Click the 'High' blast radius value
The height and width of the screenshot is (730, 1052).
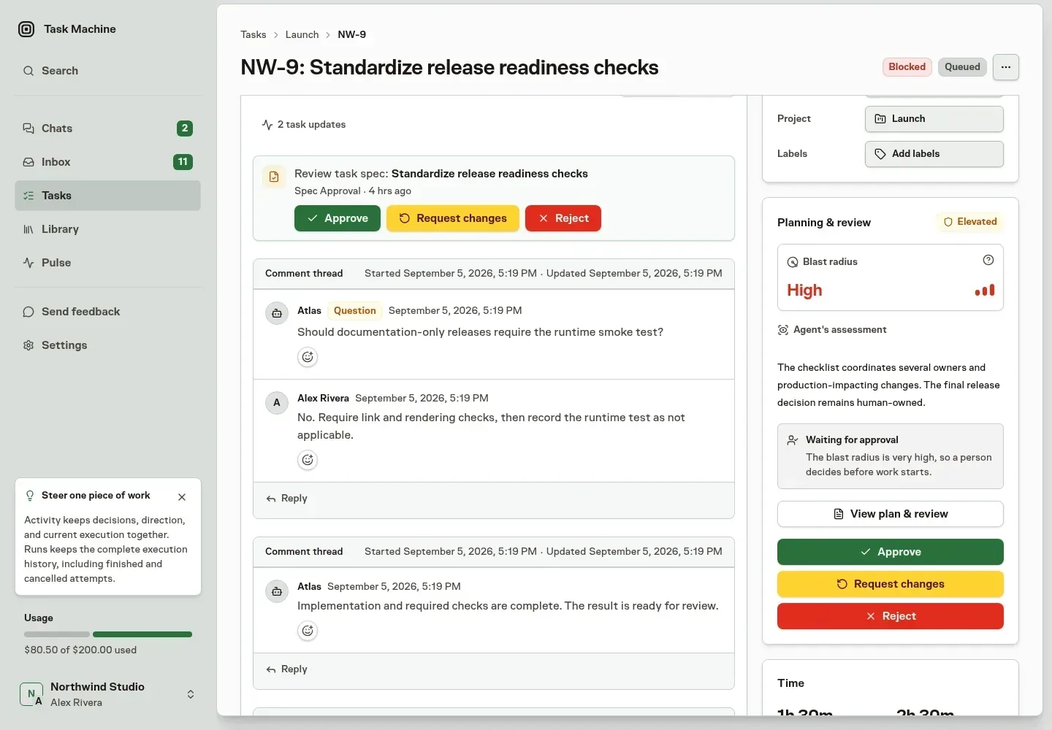pyautogui.click(x=804, y=291)
